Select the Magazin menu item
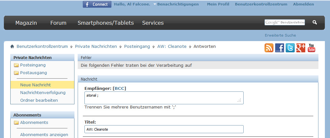330x138 pixels. coord(26,23)
